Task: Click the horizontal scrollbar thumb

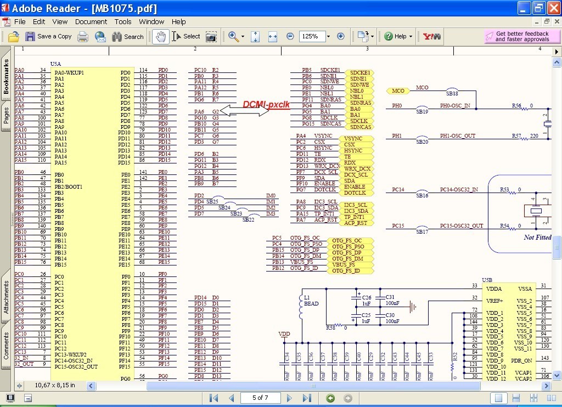Action: tap(313, 386)
